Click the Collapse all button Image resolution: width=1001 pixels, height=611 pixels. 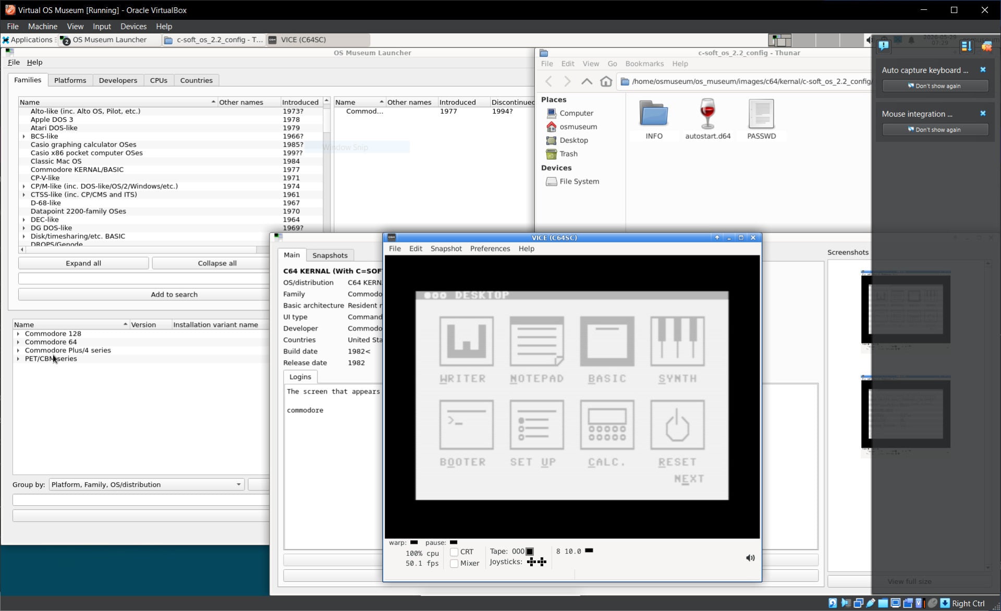(x=217, y=263)
